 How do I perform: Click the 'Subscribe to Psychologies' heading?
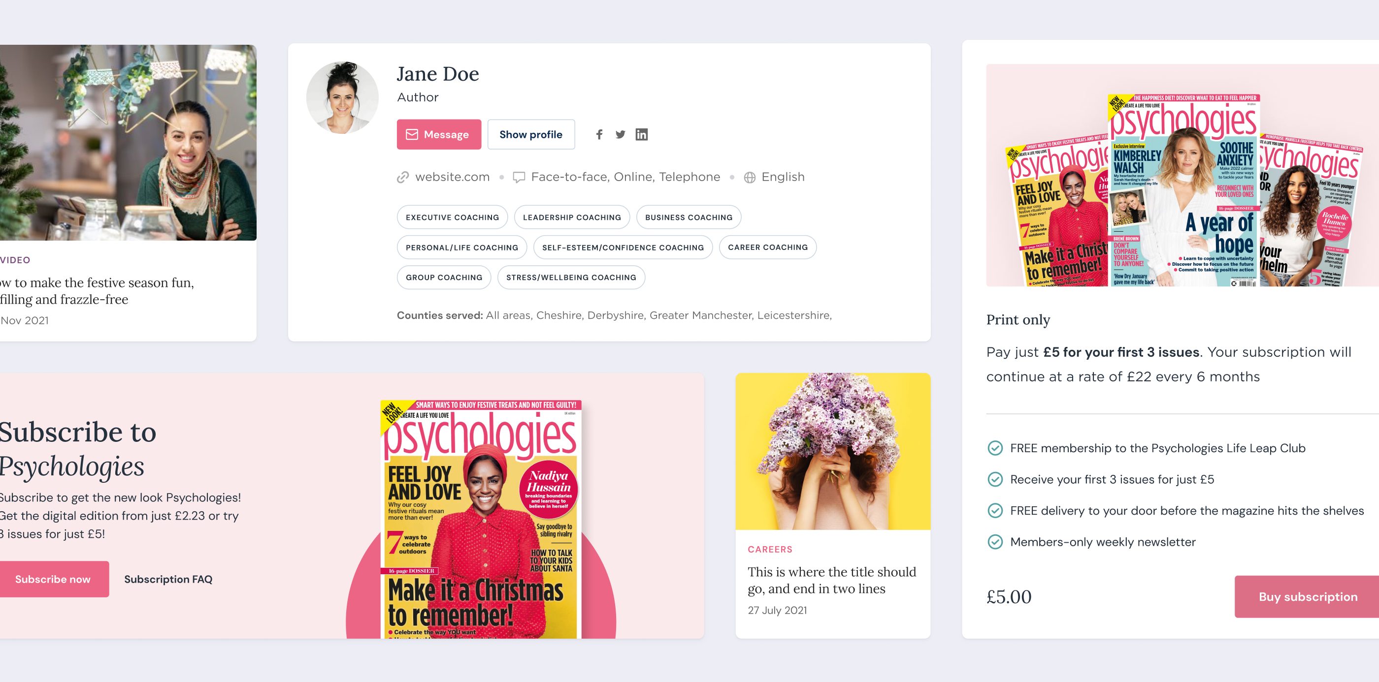pos(78,449)
